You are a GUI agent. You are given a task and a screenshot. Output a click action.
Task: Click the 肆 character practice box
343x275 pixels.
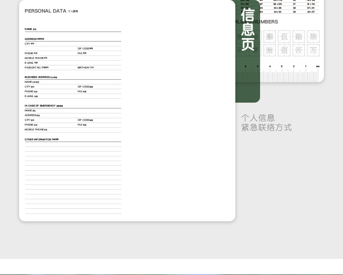point(270,36)
